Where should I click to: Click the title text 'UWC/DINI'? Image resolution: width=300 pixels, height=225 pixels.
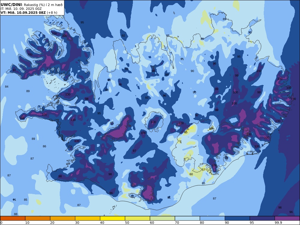(11, 5)
